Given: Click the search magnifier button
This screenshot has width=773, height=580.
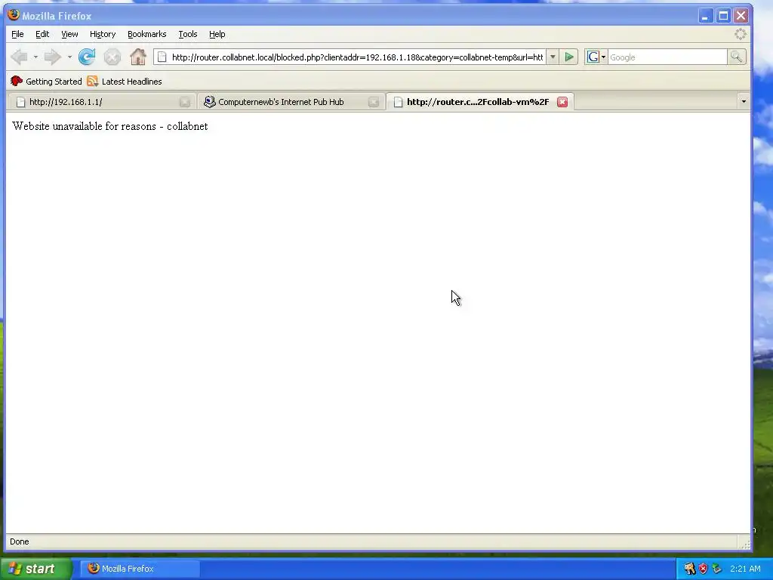Looking at the screenshot, I should point(736,57).
